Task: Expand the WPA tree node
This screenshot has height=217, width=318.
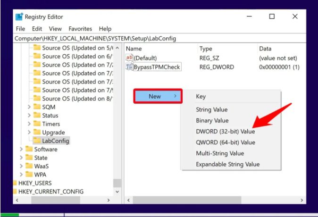Action: (21, 175)
